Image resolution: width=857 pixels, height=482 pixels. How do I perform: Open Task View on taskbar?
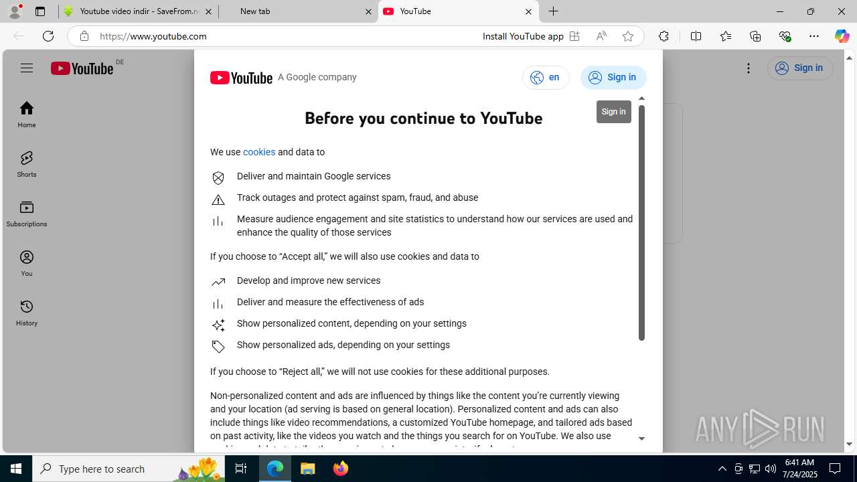[x=241, y=469]
